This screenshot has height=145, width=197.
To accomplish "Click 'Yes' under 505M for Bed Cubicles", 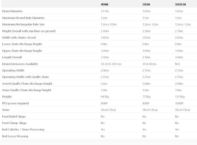I will pos(144,129).
